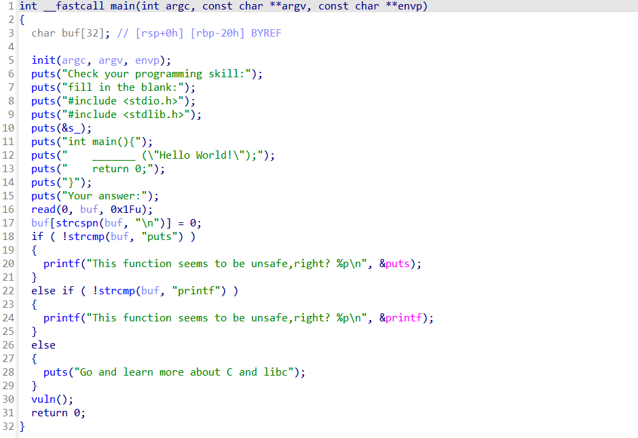
Task: Select the standalone else keyword on line 26
Action: coord(43,344)
